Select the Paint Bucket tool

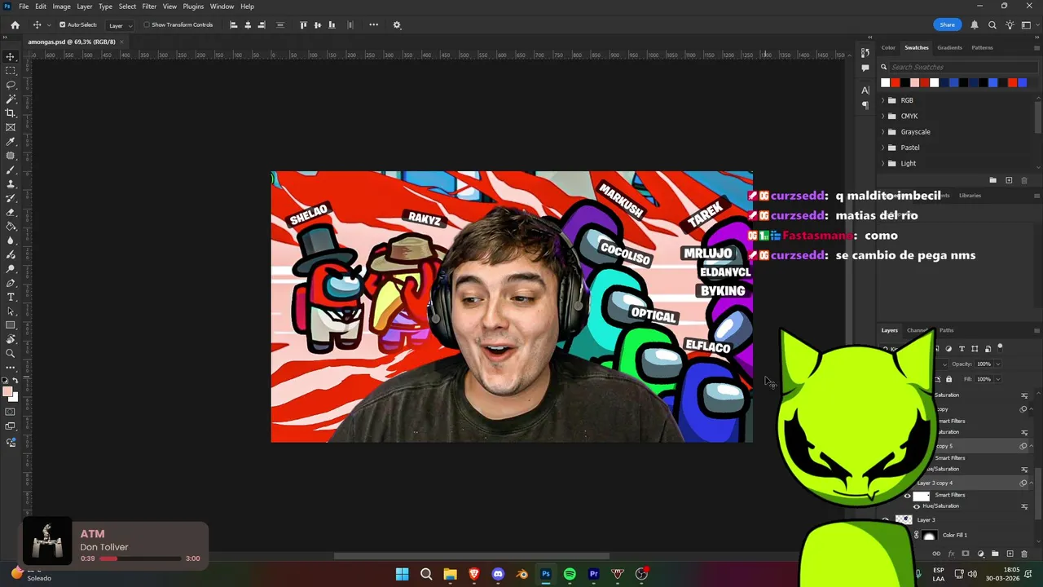[11, 227]
